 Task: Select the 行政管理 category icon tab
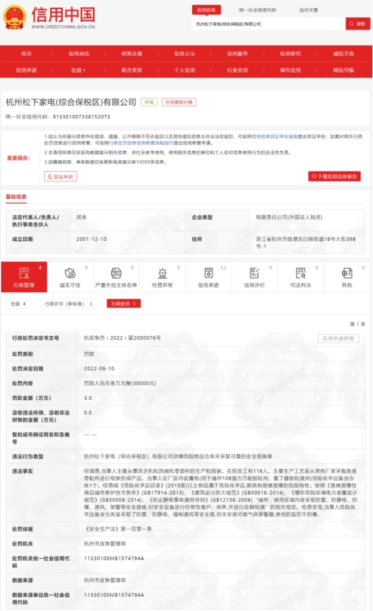(x=24, y=277)
